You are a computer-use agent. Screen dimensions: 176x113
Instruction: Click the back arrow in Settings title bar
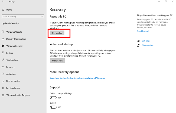(x=3, y=1)
